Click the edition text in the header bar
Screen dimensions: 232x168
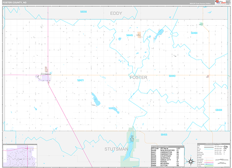[203, 3]
